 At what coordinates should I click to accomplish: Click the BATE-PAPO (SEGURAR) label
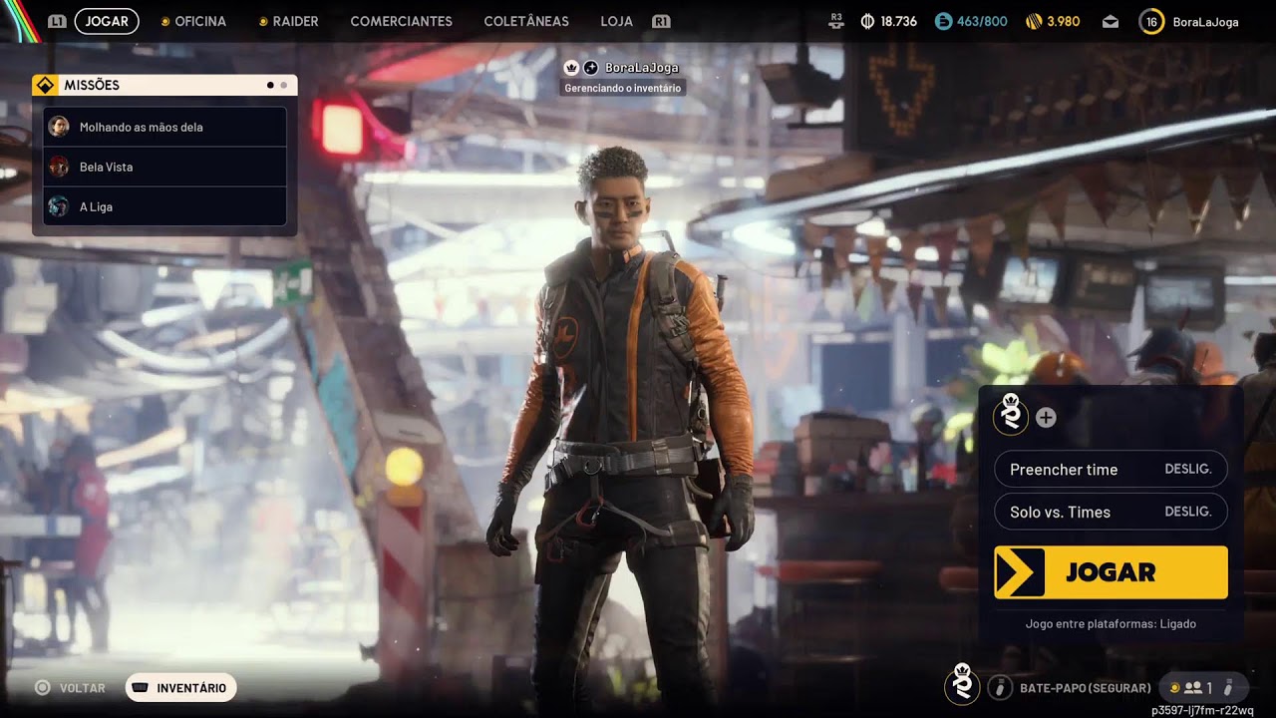pyautogui.click(x=1085, y=688)
